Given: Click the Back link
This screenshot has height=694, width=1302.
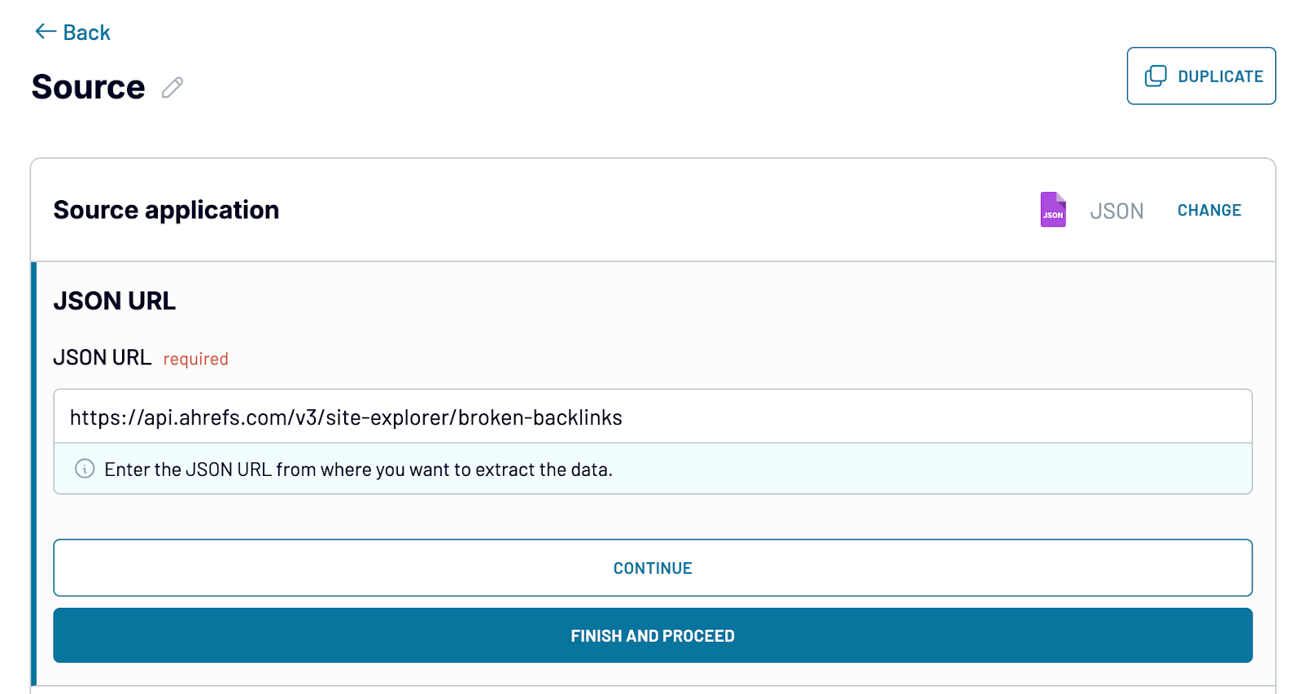Looking at the screenshot, I should click(x=85, y=33).
